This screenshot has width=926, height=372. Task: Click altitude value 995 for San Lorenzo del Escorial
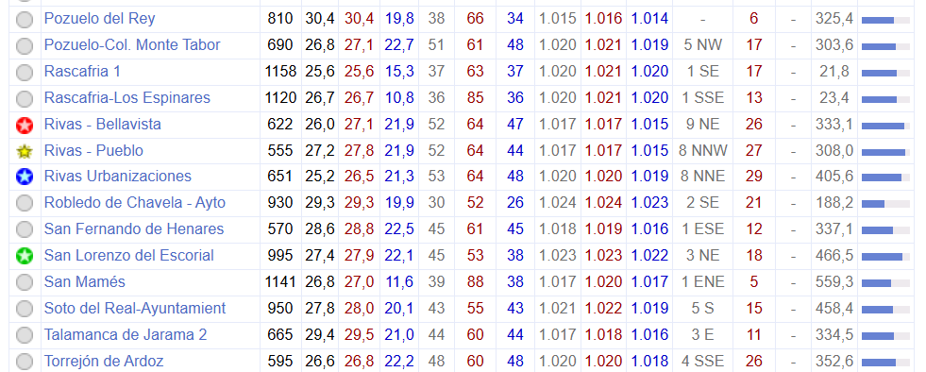tap(280, 255)
